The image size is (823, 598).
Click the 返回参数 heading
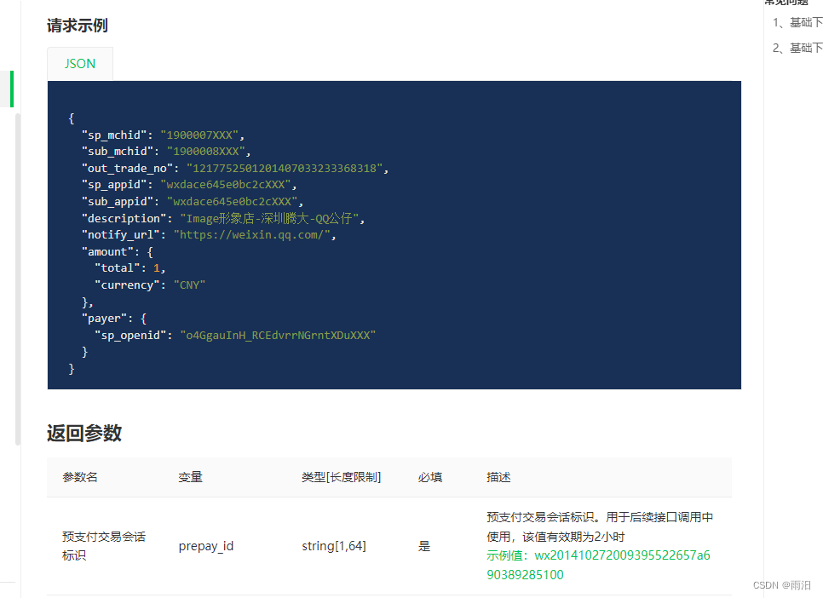point(84,433)
